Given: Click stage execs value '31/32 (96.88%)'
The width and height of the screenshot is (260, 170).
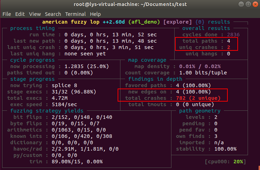Looking at the screenshot, I should [x=74, y=92].
